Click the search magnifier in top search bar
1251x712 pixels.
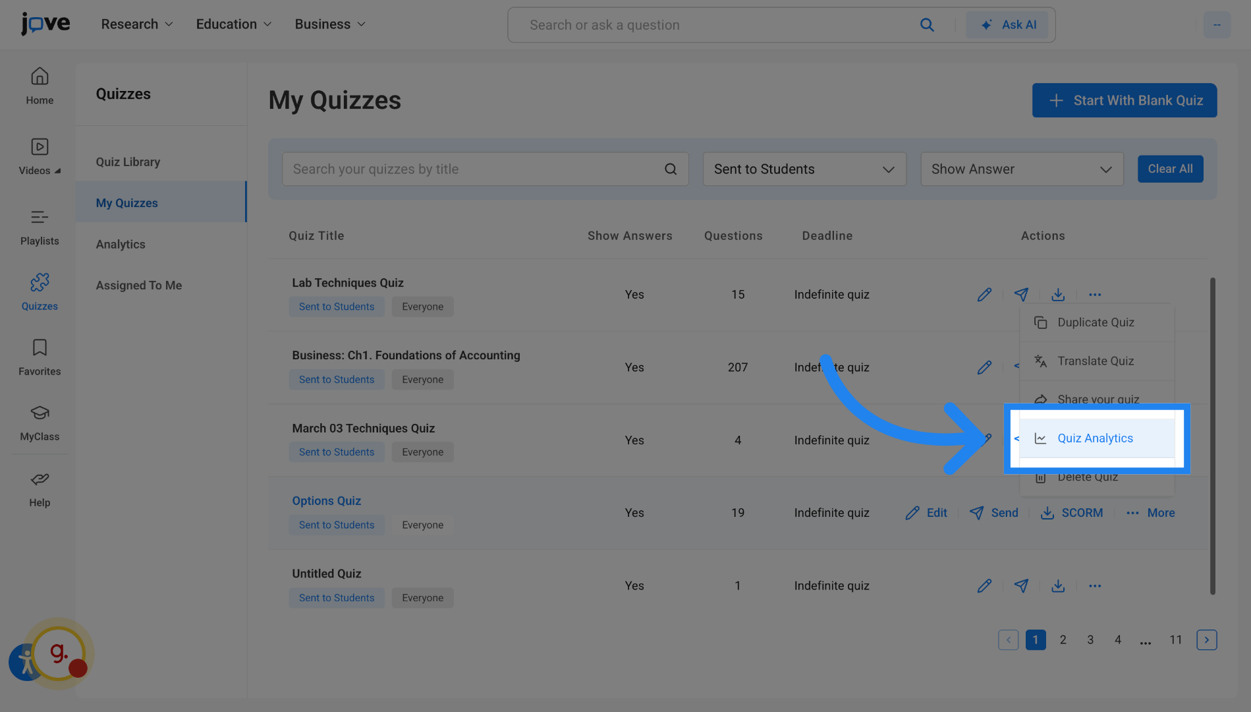coord(927,24)
